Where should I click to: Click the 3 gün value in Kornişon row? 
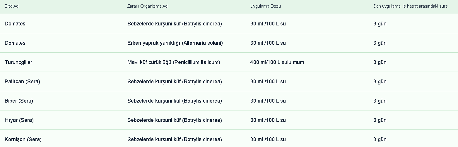[380, 139]
